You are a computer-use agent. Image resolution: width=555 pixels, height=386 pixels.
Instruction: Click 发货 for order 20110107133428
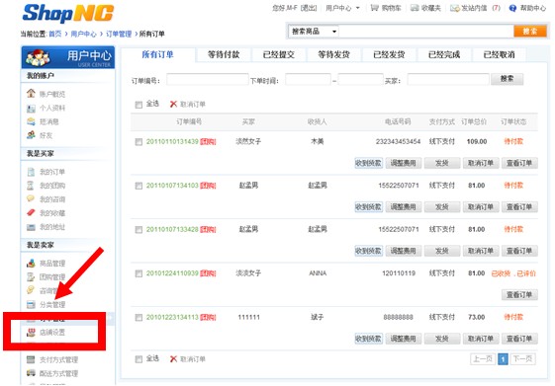442,251
